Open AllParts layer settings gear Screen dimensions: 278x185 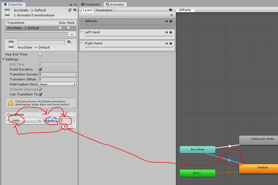[x=171, y=21]
